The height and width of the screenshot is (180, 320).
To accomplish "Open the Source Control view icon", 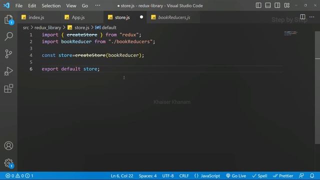I will 8,54.
